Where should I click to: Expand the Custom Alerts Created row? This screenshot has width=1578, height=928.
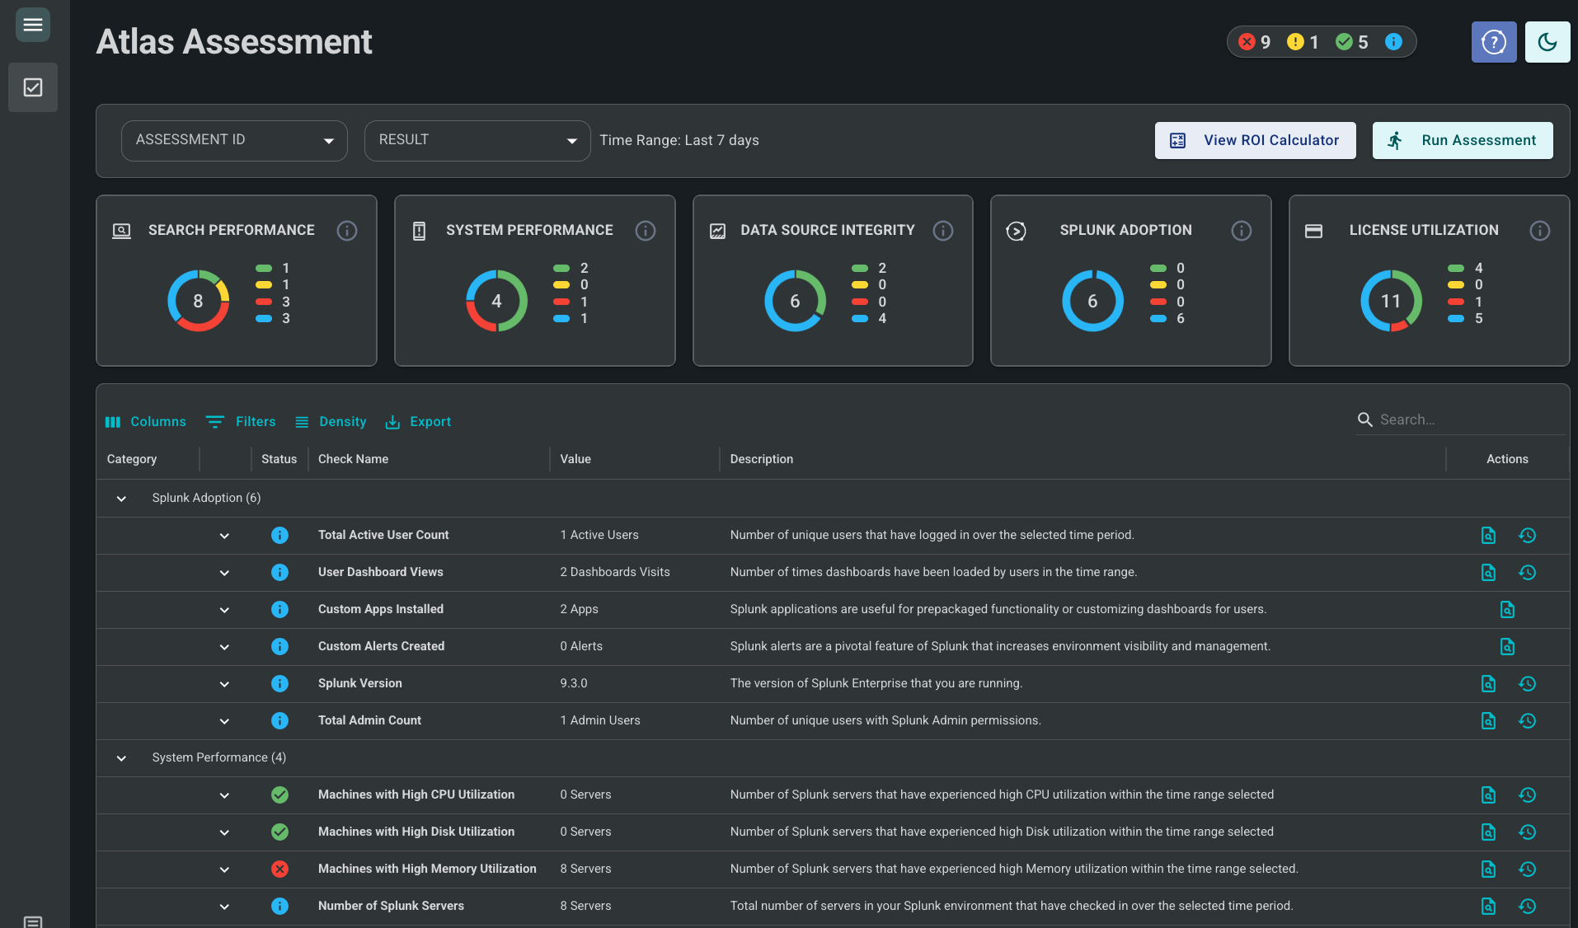(x=224, y=647)
